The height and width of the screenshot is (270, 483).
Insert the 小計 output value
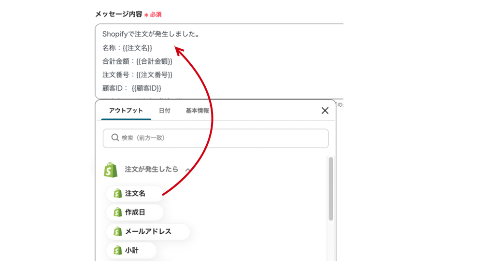pos(131,250)
